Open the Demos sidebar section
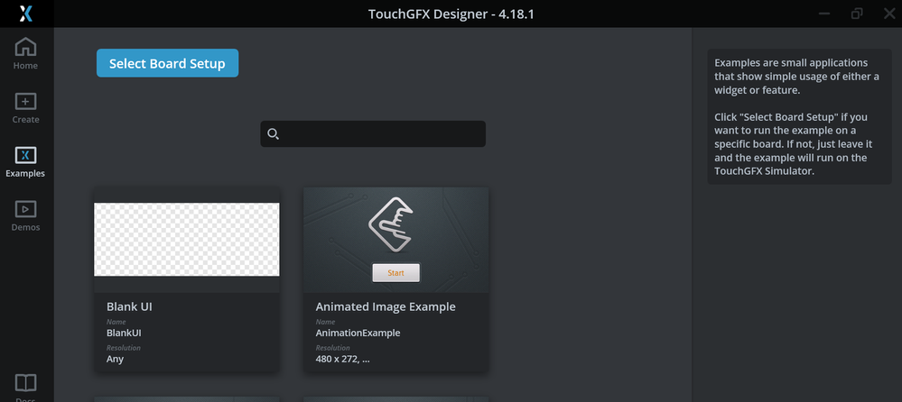The image size is (902, 402). click(x=25, y=216)
